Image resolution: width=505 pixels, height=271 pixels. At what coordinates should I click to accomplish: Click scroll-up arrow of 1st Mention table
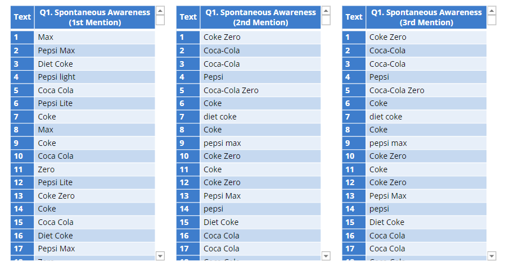pyautogui.click(x=160, y=11)
